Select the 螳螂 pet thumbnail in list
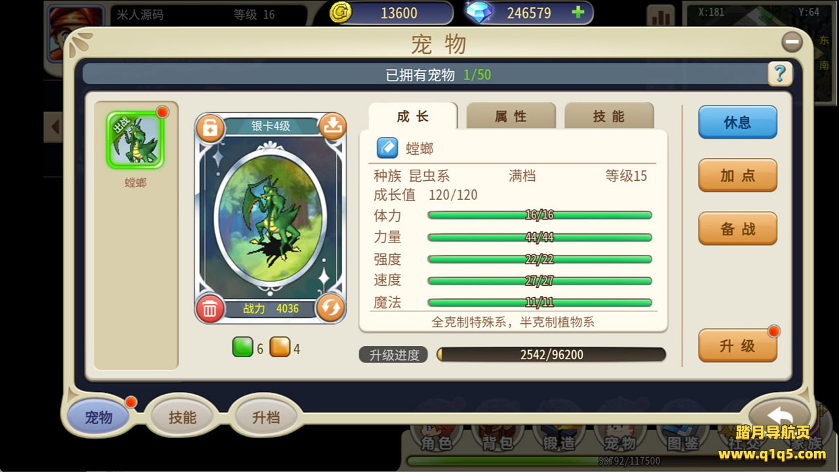The height and width of the screenshot is (472, 839). pos(136,140)
